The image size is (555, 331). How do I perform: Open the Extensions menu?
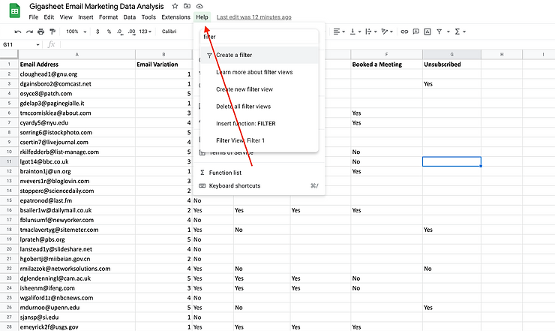(175, 17)
